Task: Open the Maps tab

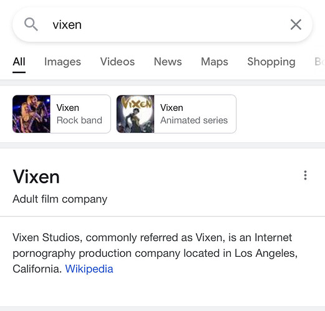Action: (215, 62)
